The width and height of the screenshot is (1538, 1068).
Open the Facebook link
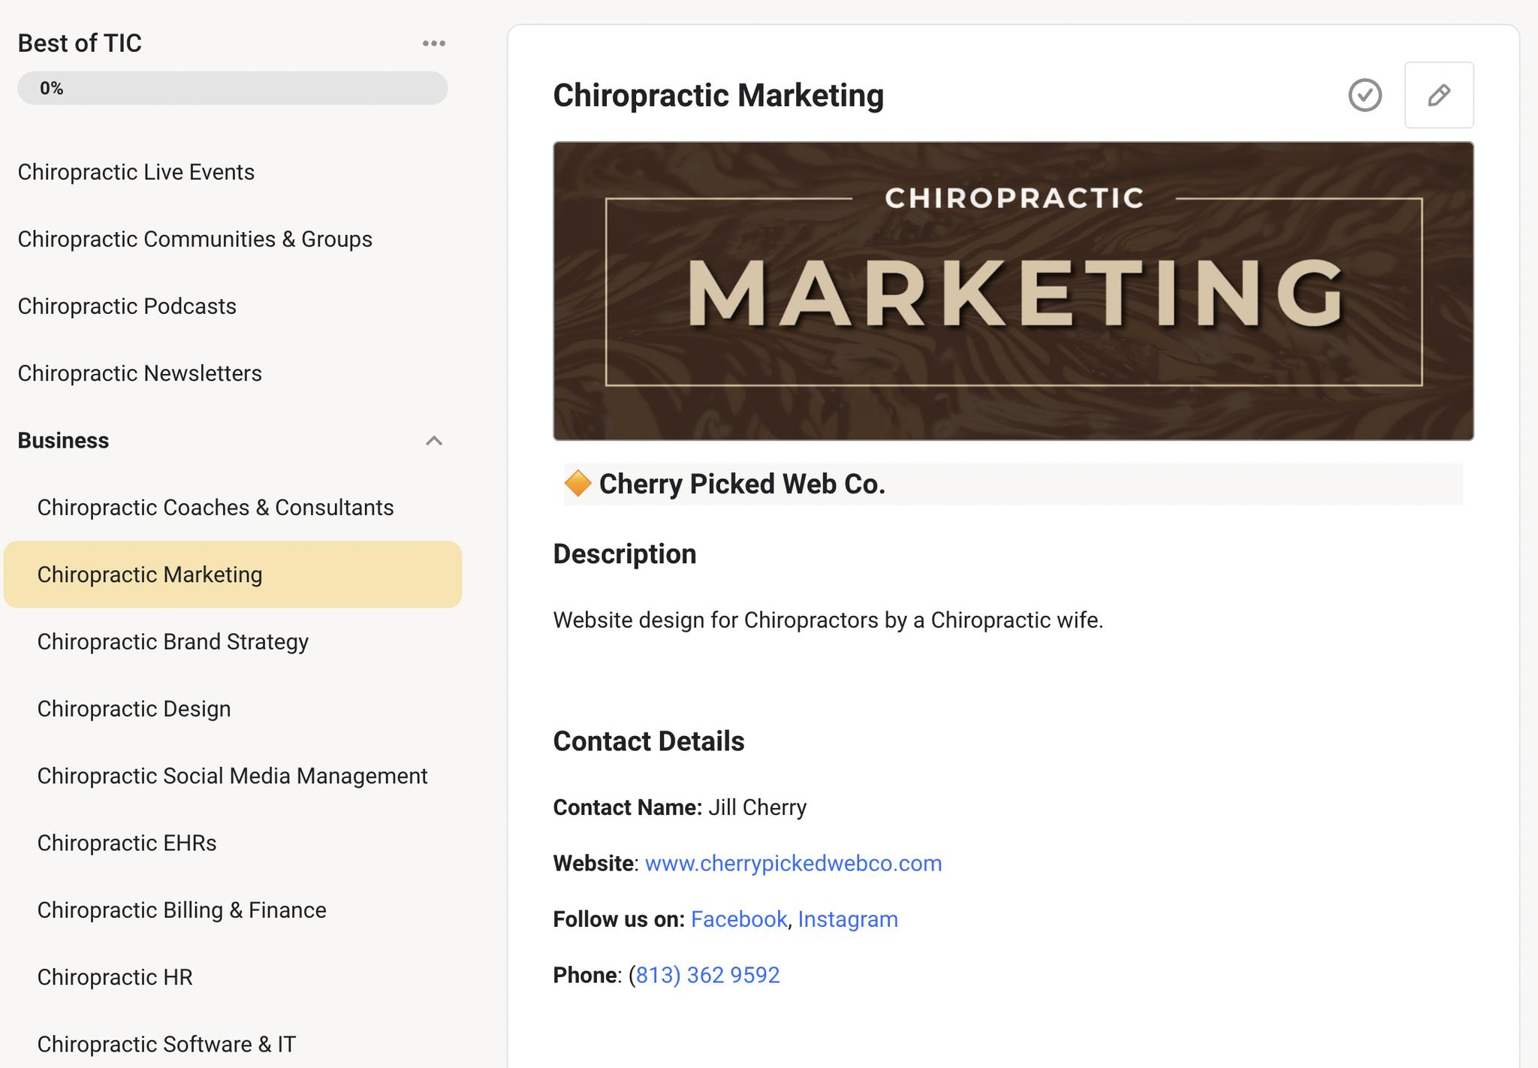click(x=738, y=919)
